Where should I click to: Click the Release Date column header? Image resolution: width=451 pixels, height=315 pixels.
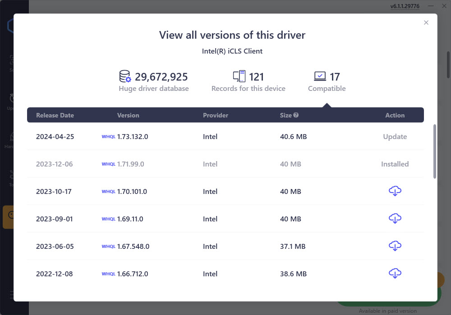pyautogui.click(x=55, y=115)
